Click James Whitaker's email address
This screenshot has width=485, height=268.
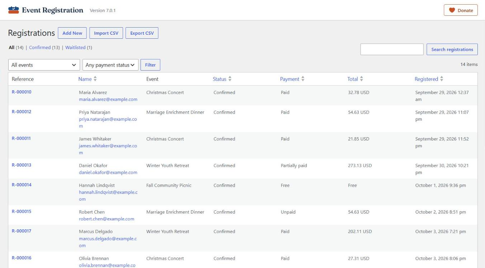(x=108, y=149)
